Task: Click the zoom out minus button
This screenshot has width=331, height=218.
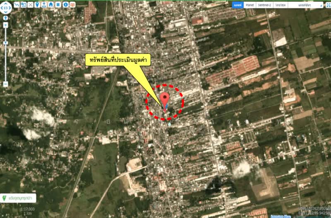Action: [x=5, y=84]
